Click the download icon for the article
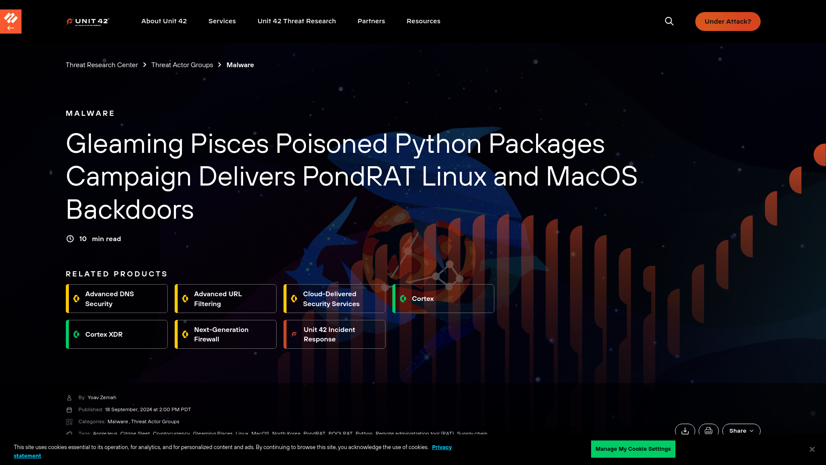 pos(685,431)
